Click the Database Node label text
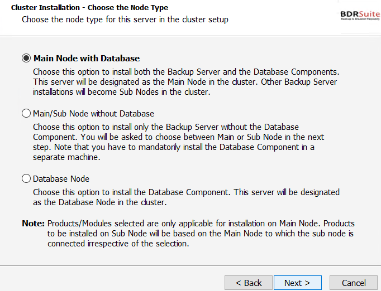The height and width of the screenshot is (291, 381). click(61, 179)
